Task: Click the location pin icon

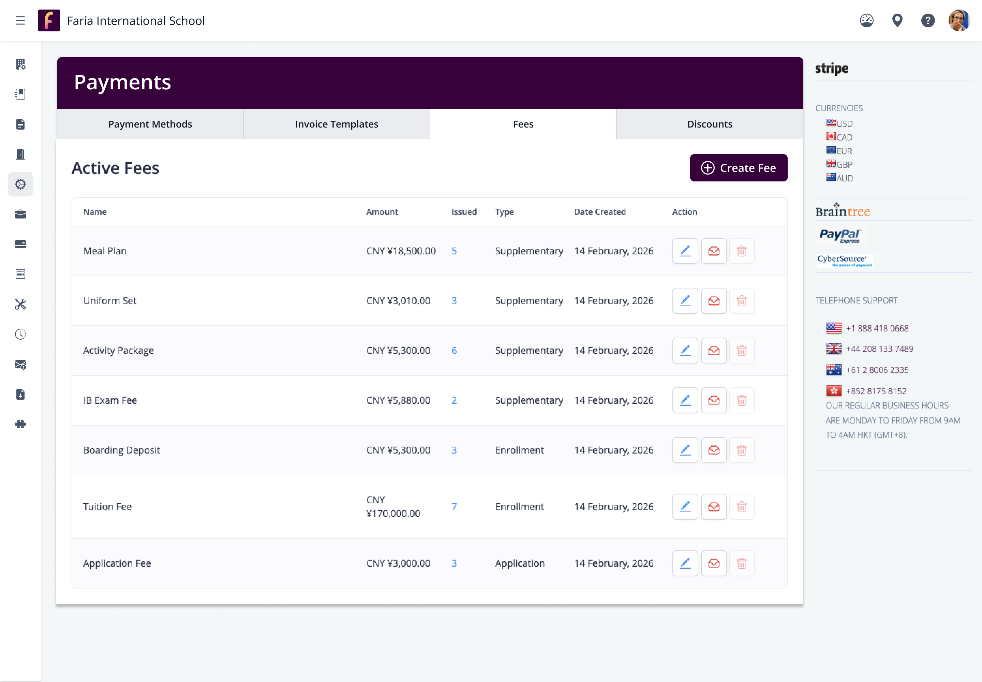Action: coord(897,20)
